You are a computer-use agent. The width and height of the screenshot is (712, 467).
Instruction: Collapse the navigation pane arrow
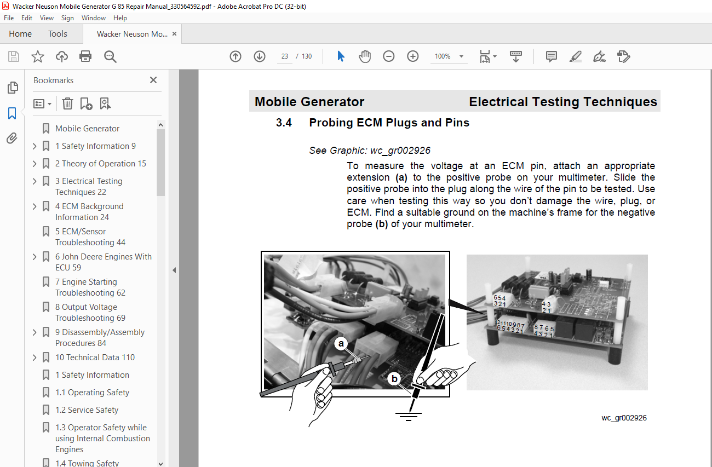[174, 270]
